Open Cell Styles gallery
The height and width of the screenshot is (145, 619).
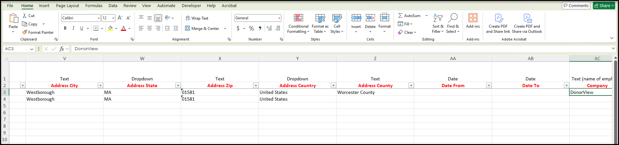[x=337, y=23]
